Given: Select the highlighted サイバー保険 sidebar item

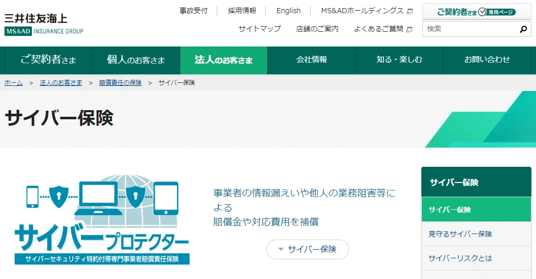Looking at the screenshot, I should click(x=476, y=209).
